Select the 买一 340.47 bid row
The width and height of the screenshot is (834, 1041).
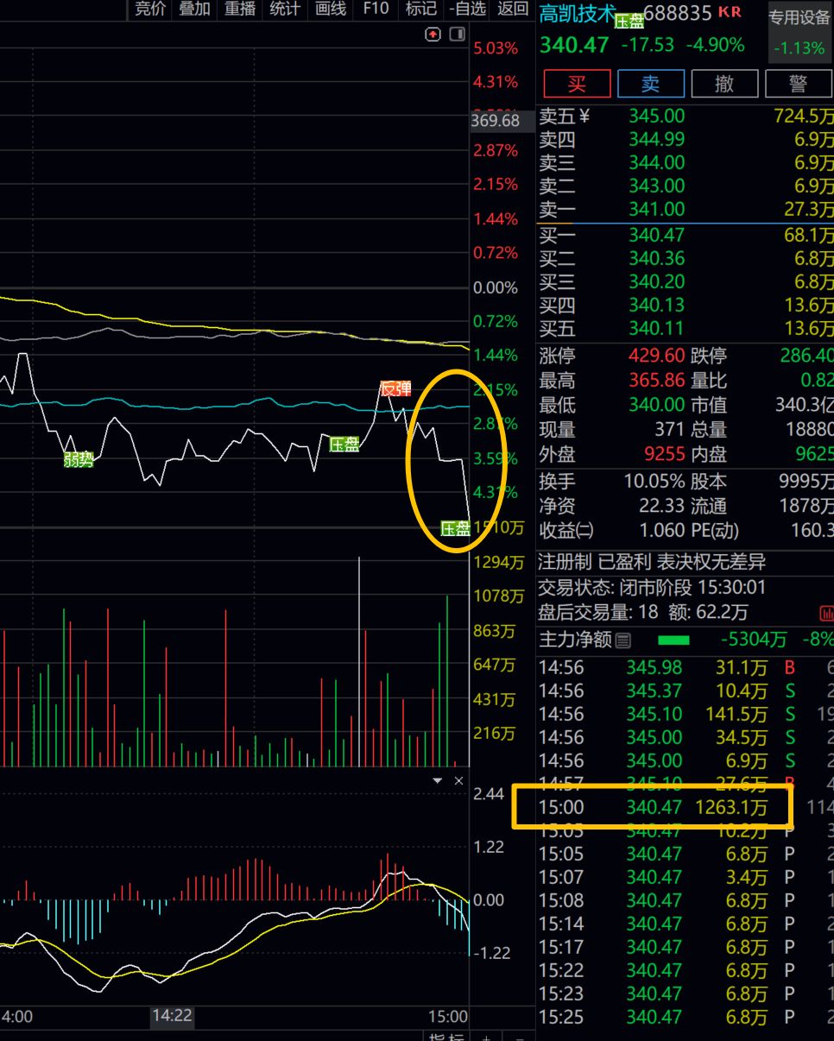pyautogui.click(x=686, y=235)
